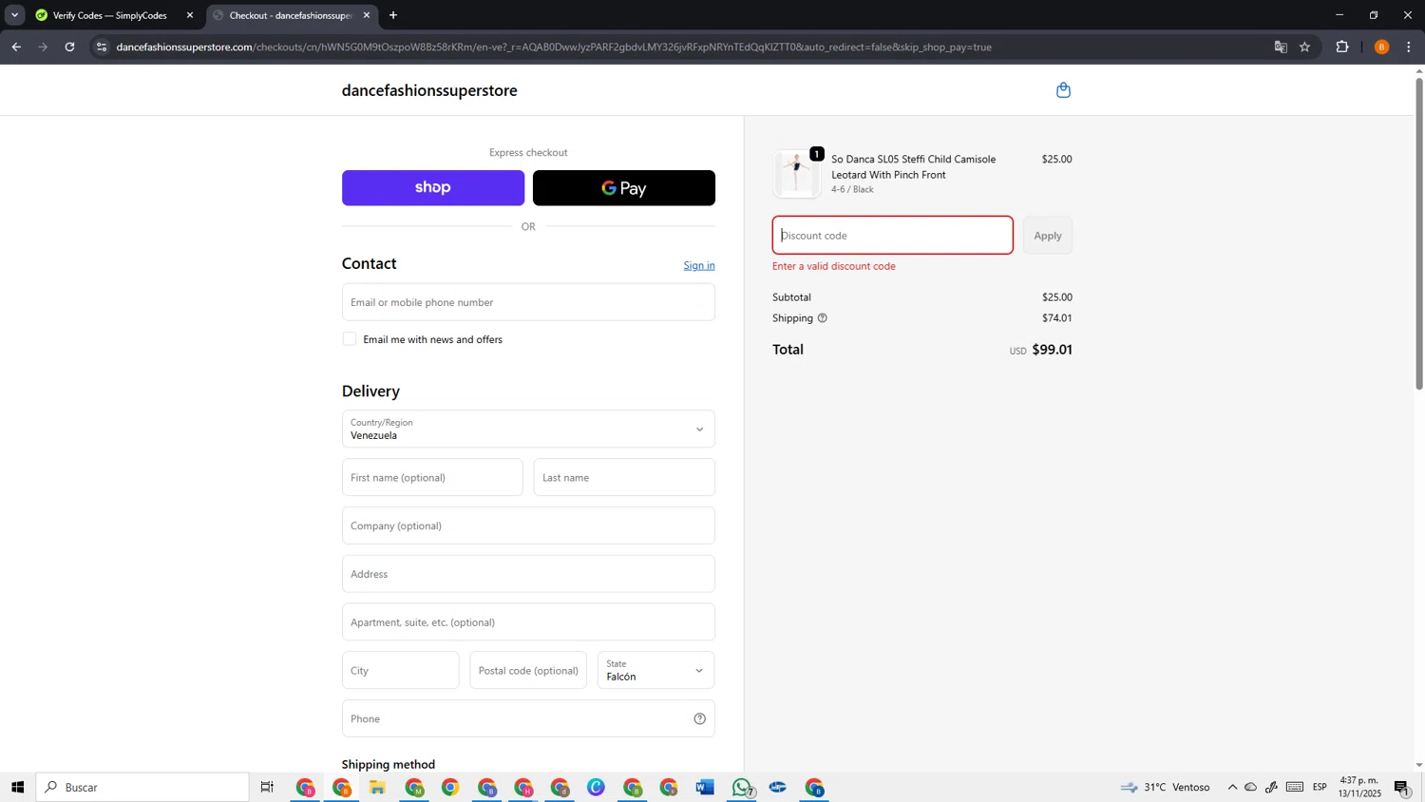This screenshot has height=802, width=1425.
Task: Pay with Google Pay express button
Action: click(x=624, y=188)
